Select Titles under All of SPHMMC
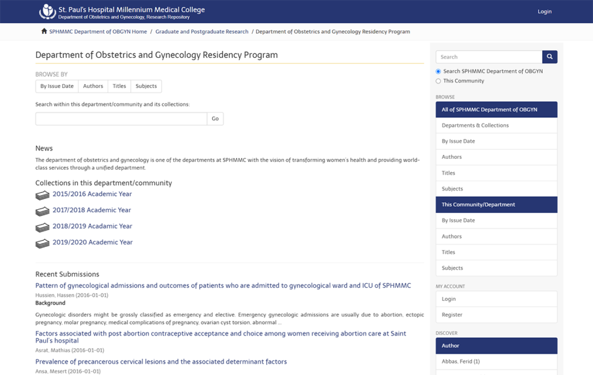 click(x=496, y=173)
